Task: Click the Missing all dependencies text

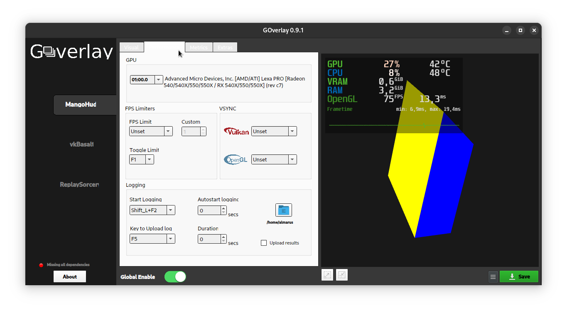Action: [x=68, y=265]
